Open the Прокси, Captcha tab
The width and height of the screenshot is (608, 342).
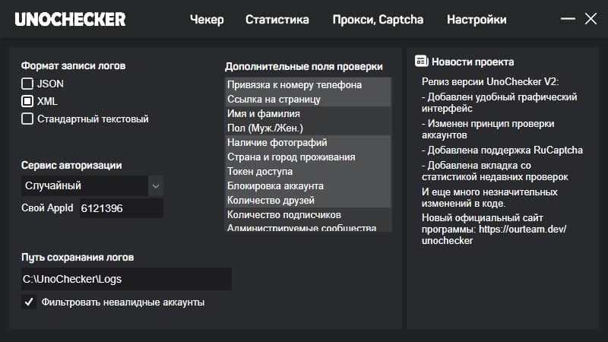[x=378, y=20]
